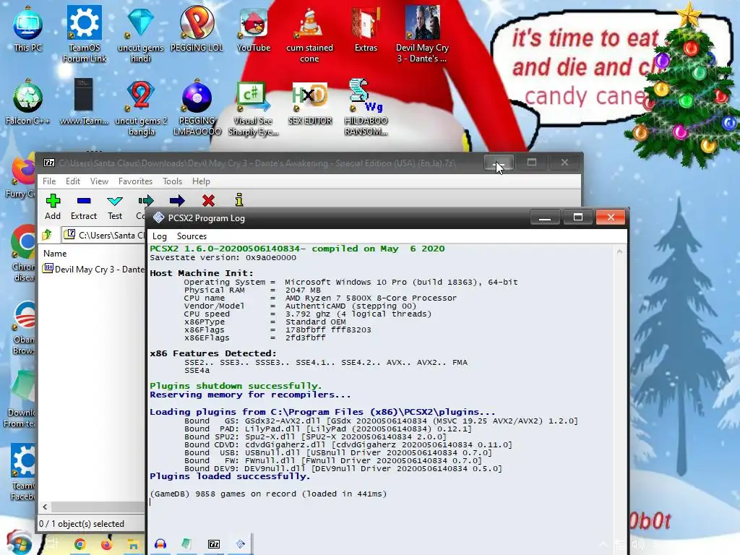Select the Devil May Cry 3 ISO file row
Viewport: 740px width, 555px height.
[x=93, y=269]
